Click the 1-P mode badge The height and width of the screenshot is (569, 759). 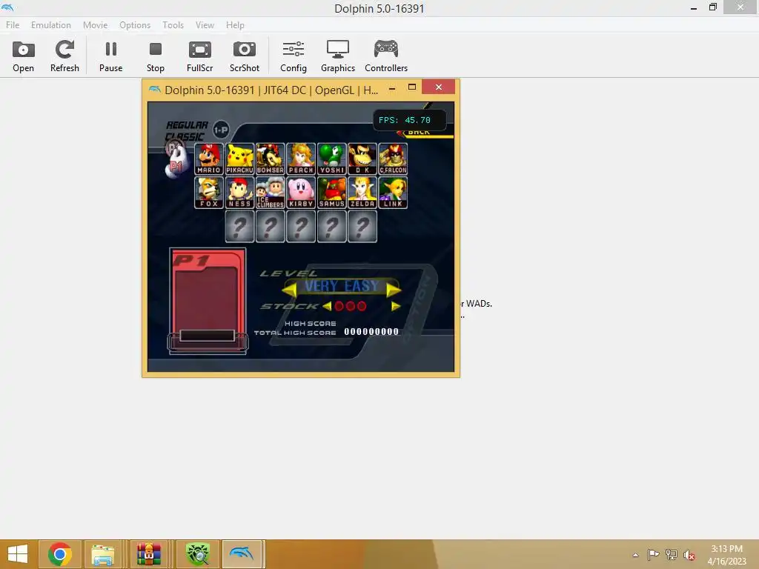[x=221, y=130]
